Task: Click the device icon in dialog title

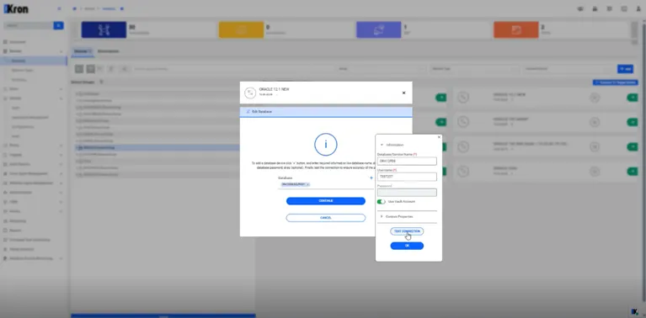Action: (x=250, y=93)
